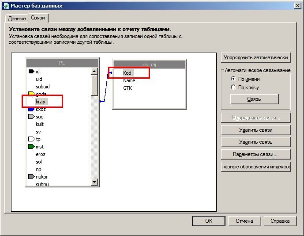The height and width of the screenshot is (236, 304).
Task: Open 'Параметры связи...' dialog
Action: pos(256,154)
